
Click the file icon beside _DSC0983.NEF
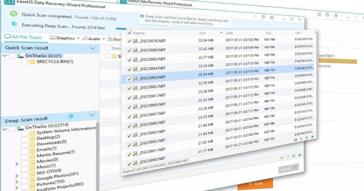pos(135,79)
